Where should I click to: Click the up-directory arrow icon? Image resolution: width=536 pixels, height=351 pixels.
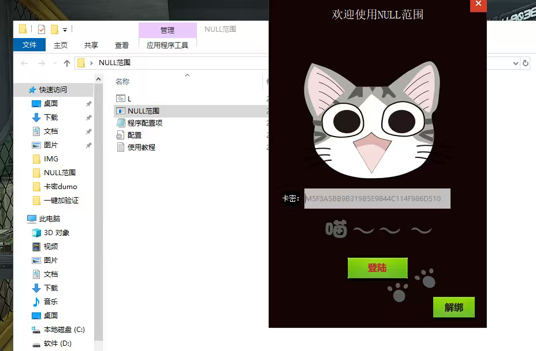[67, 63]
